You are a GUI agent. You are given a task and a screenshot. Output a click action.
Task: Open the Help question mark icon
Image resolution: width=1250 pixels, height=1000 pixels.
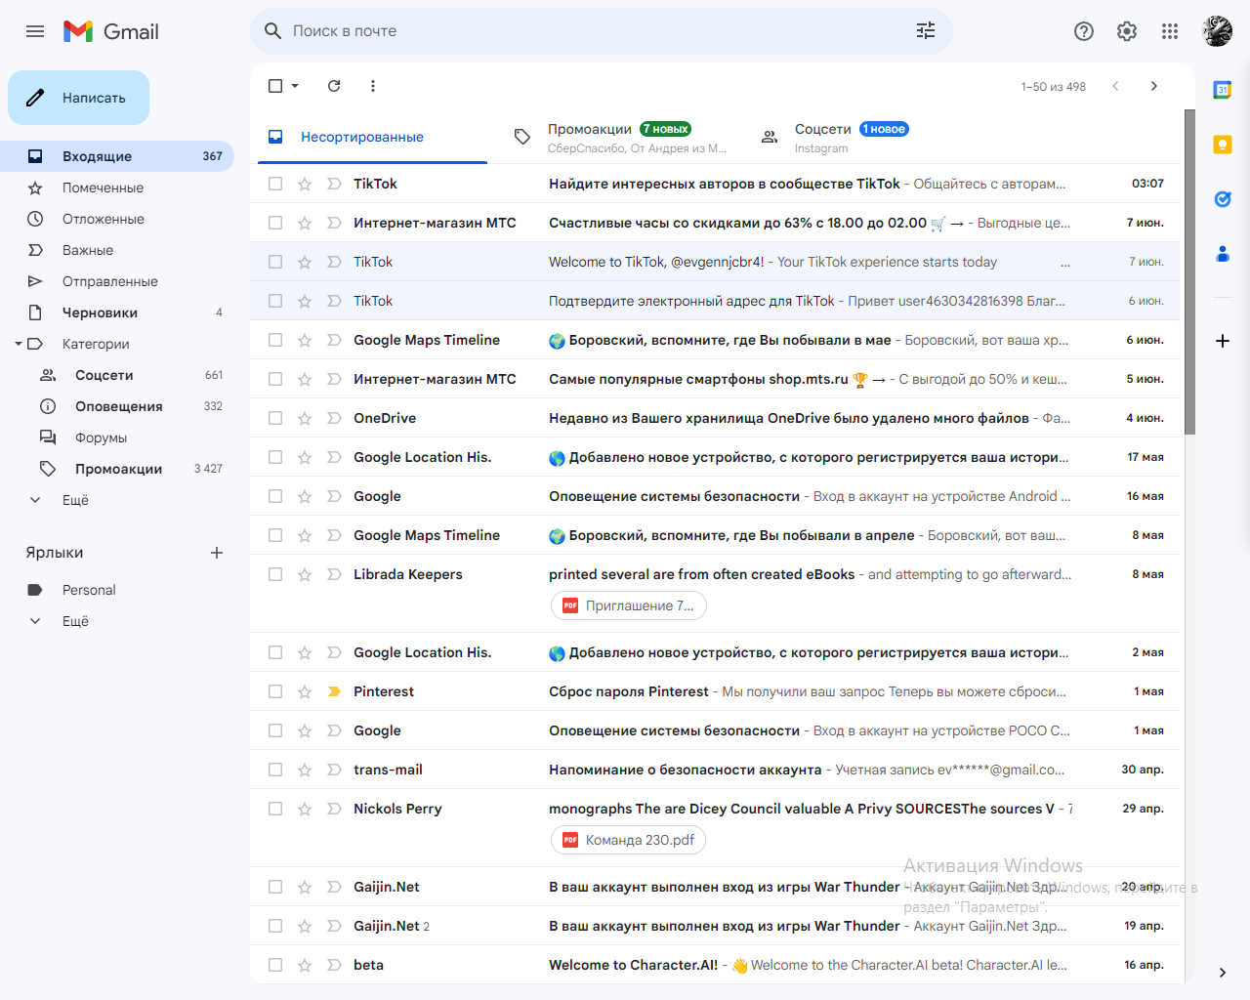1084,31
